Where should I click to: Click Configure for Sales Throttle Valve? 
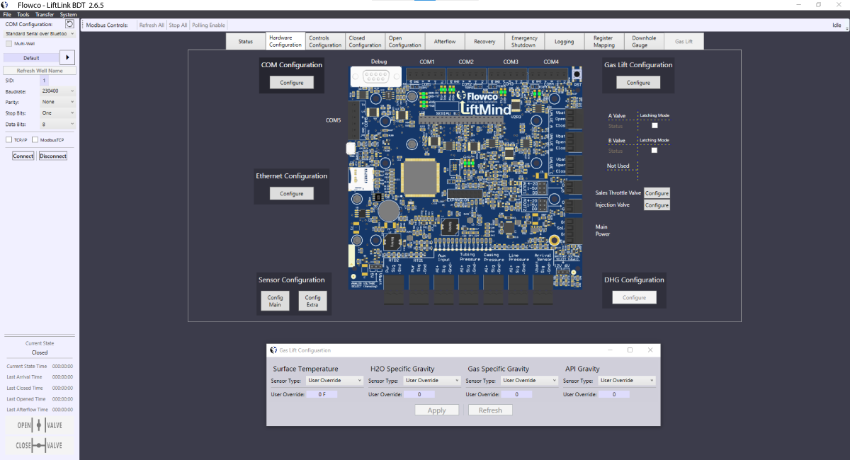point(657,193)
